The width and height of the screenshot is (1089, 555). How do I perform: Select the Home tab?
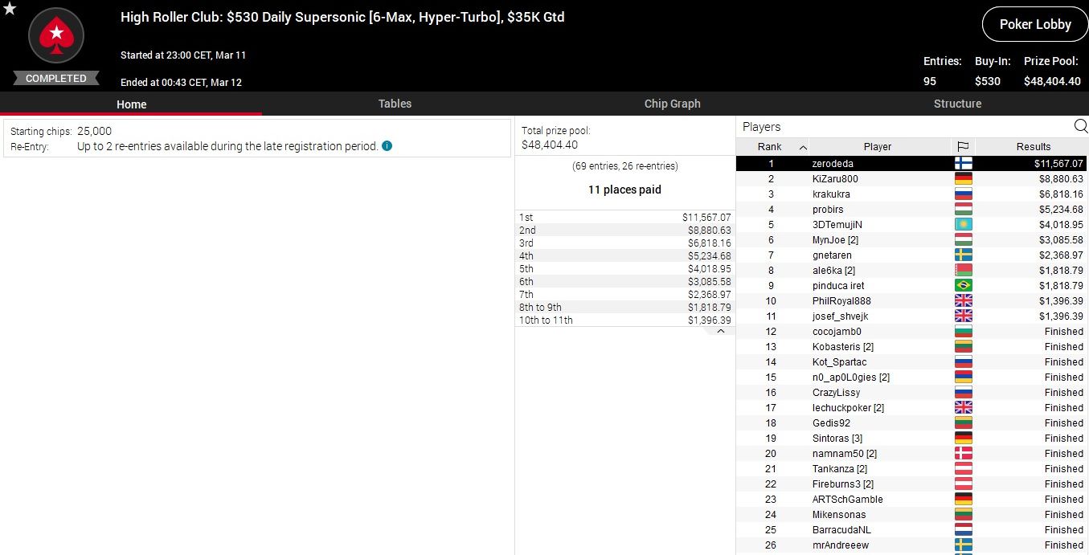coord(131,104)
